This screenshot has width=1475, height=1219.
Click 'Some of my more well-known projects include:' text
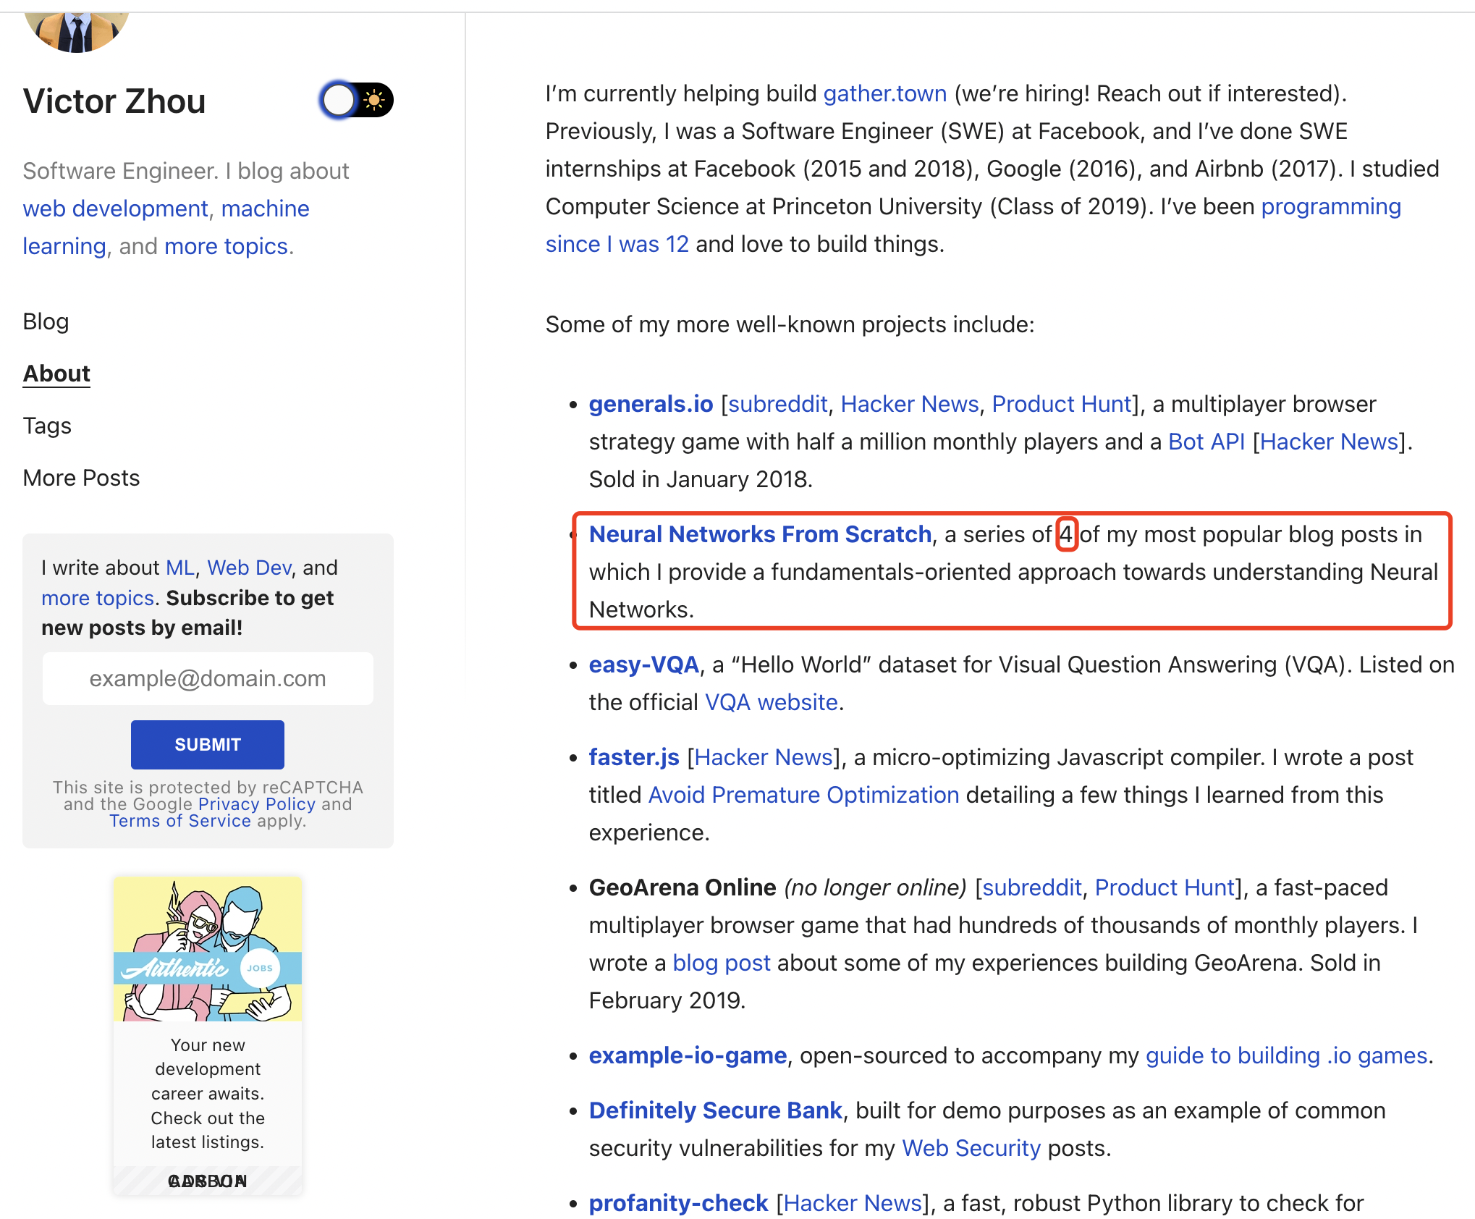pos(790,324)
